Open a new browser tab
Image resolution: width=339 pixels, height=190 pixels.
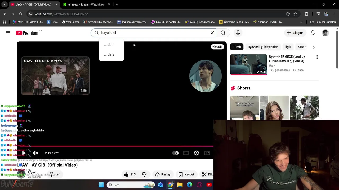click(117, 4)
